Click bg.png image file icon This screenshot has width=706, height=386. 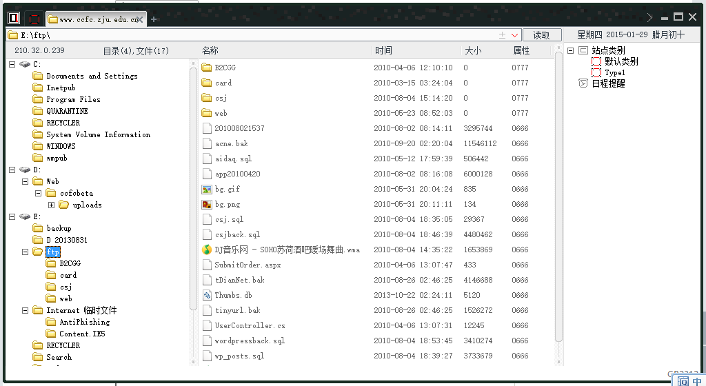point(207,204)
